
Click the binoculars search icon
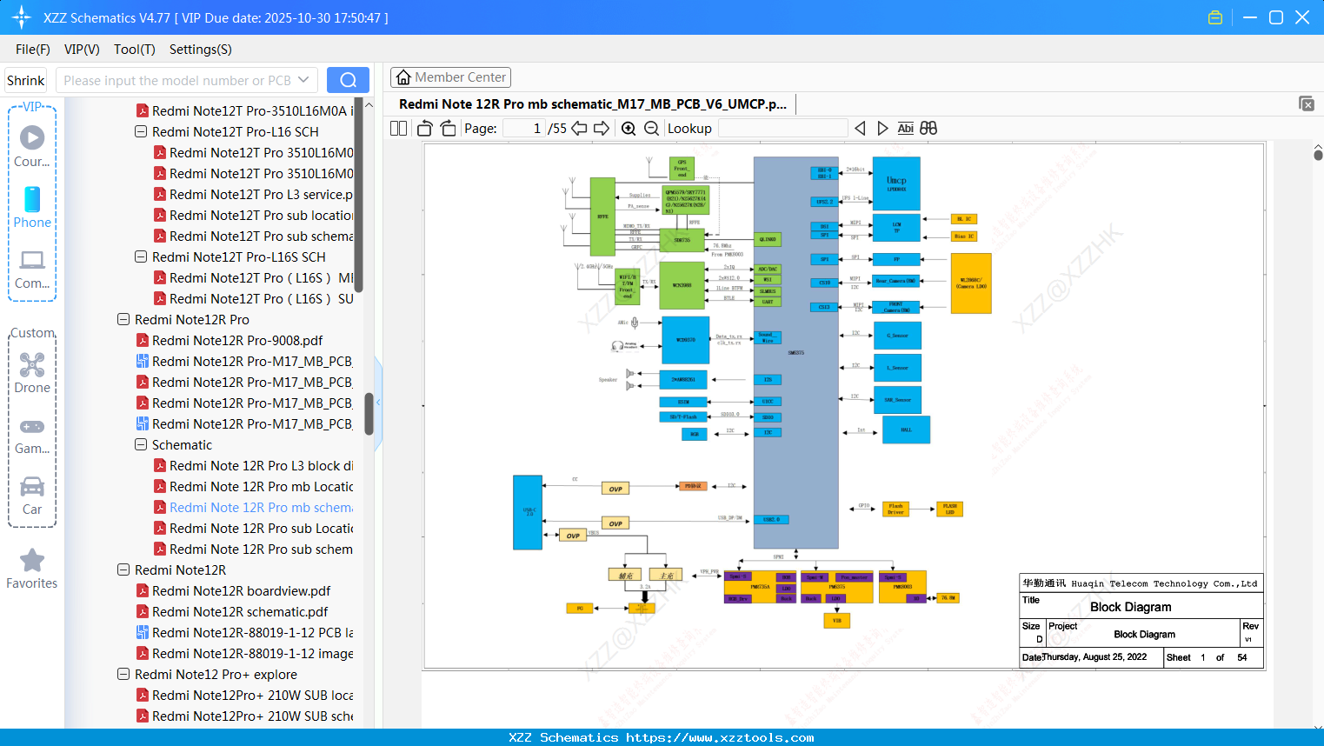pos(928,129)
